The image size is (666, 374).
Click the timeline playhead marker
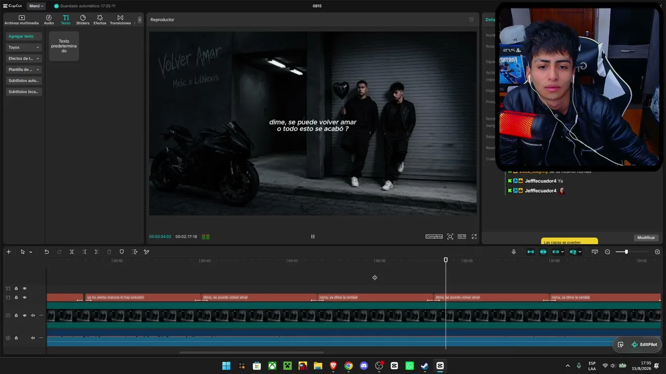445,260
